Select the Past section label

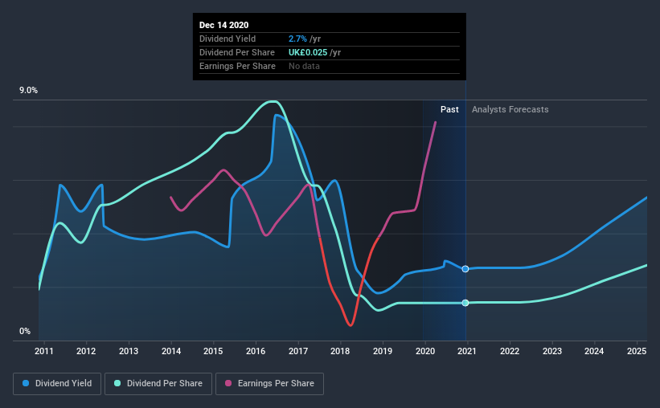pyautogui.click(x=449, y=109)
